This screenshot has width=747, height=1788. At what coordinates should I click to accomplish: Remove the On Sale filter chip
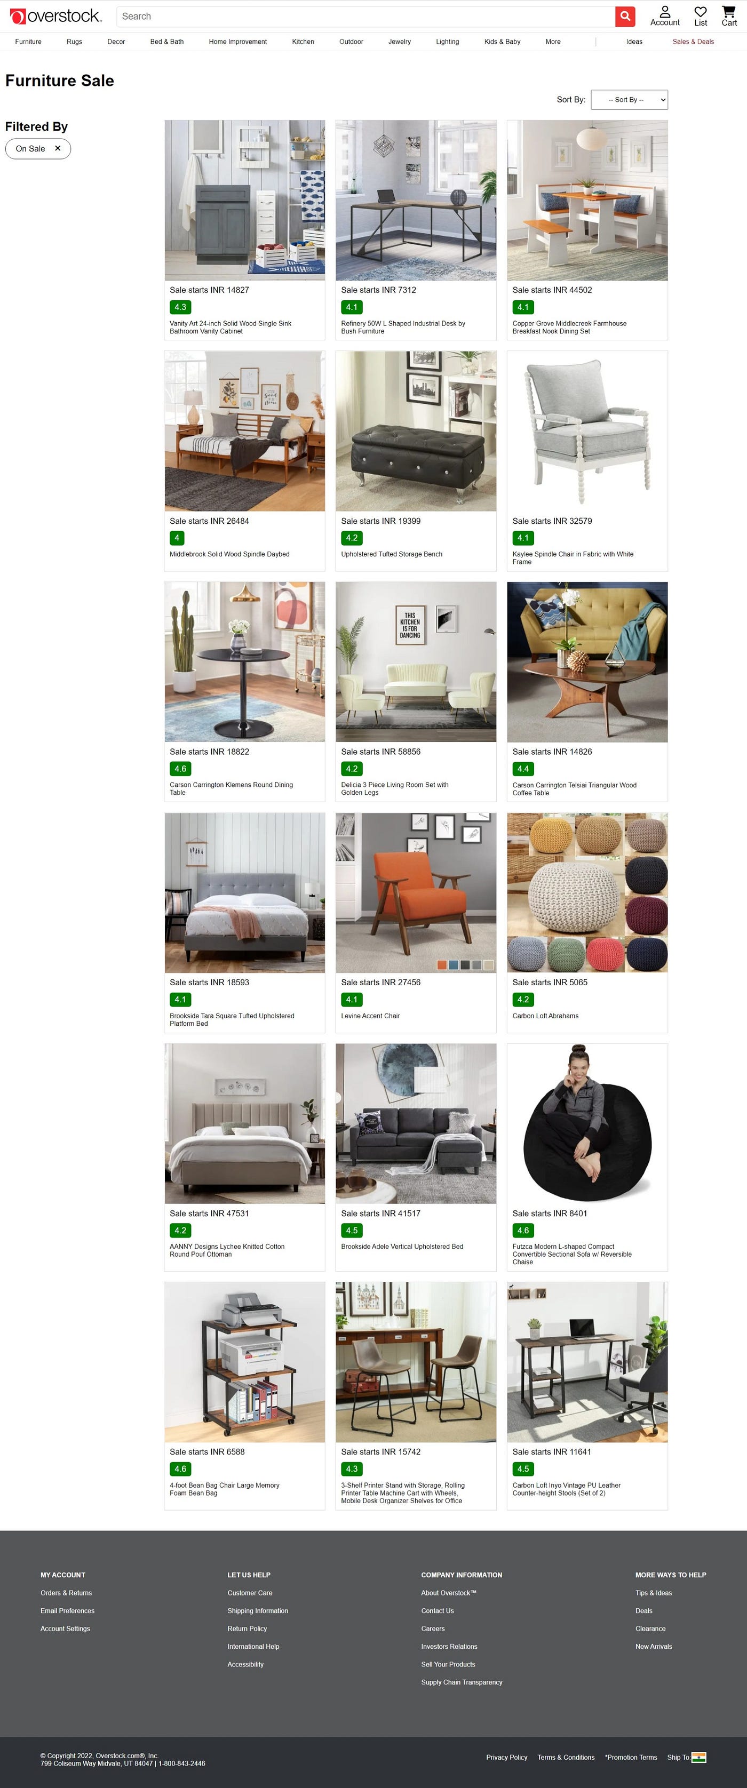[58, 148]
